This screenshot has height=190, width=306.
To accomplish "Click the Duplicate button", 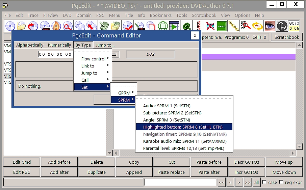I will point(96,172).
